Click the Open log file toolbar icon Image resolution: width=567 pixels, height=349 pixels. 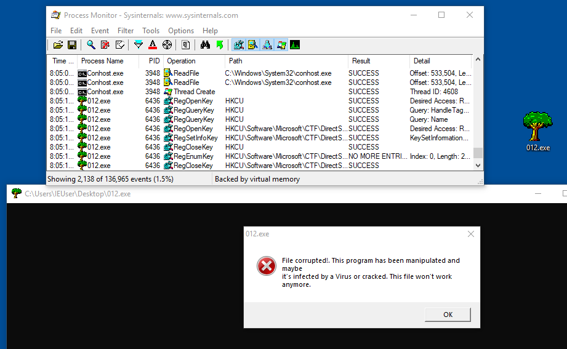click(x=58, y=45)
